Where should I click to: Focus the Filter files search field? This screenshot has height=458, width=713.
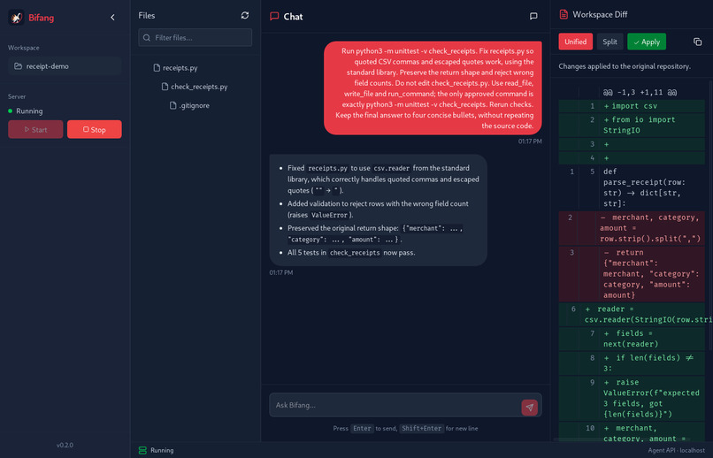[195, 38]
